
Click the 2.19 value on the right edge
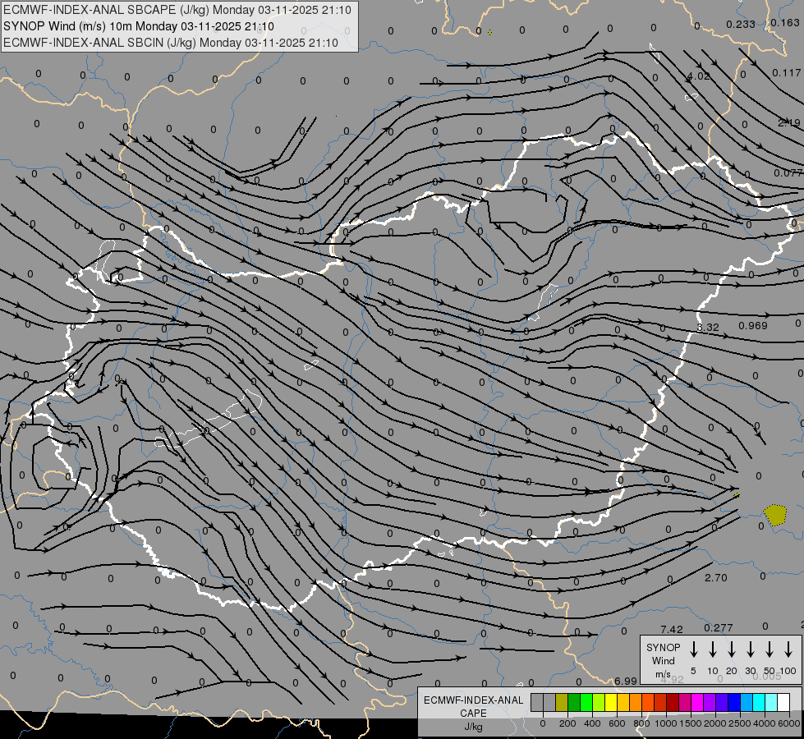[x=788, y=122]
